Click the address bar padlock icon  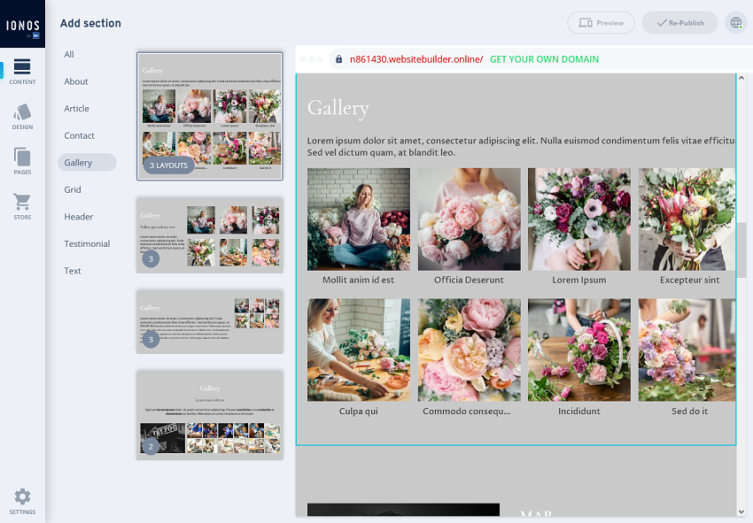tap(338, 59)
